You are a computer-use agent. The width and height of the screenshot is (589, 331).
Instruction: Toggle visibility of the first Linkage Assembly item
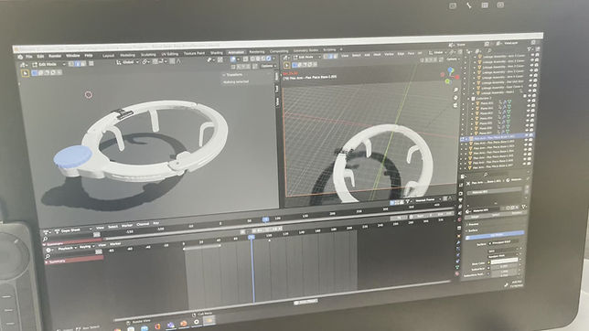point(532,56)
